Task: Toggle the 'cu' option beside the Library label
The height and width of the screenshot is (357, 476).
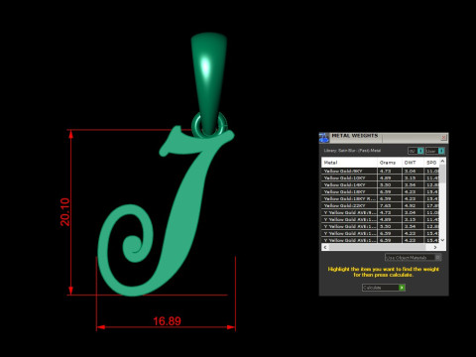Action: point(416,151)
